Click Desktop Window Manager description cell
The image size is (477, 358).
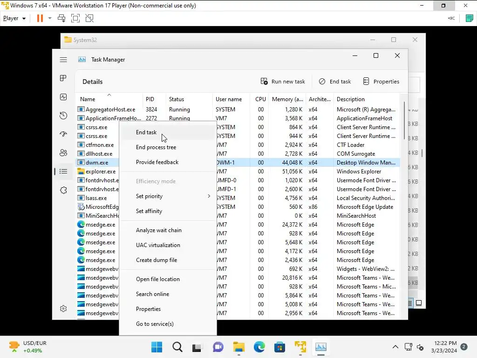pyautogui.click(x=366, y=163)
